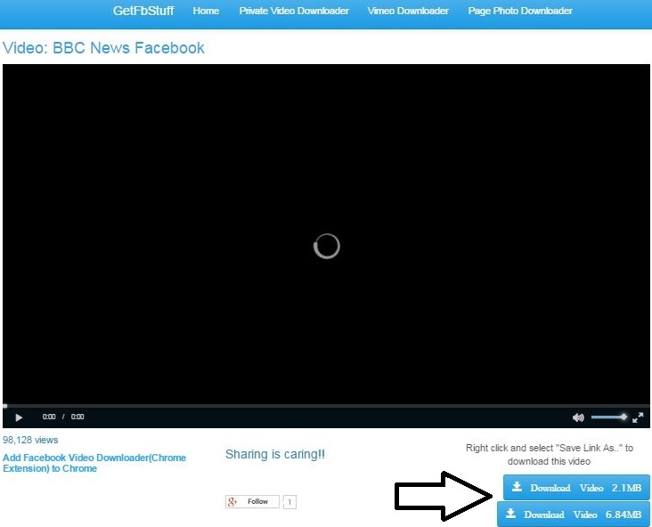
Task: Play the BBC News video
Action: [19, 417]
